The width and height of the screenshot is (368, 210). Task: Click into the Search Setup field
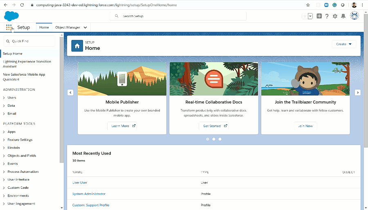coord(178,16)
